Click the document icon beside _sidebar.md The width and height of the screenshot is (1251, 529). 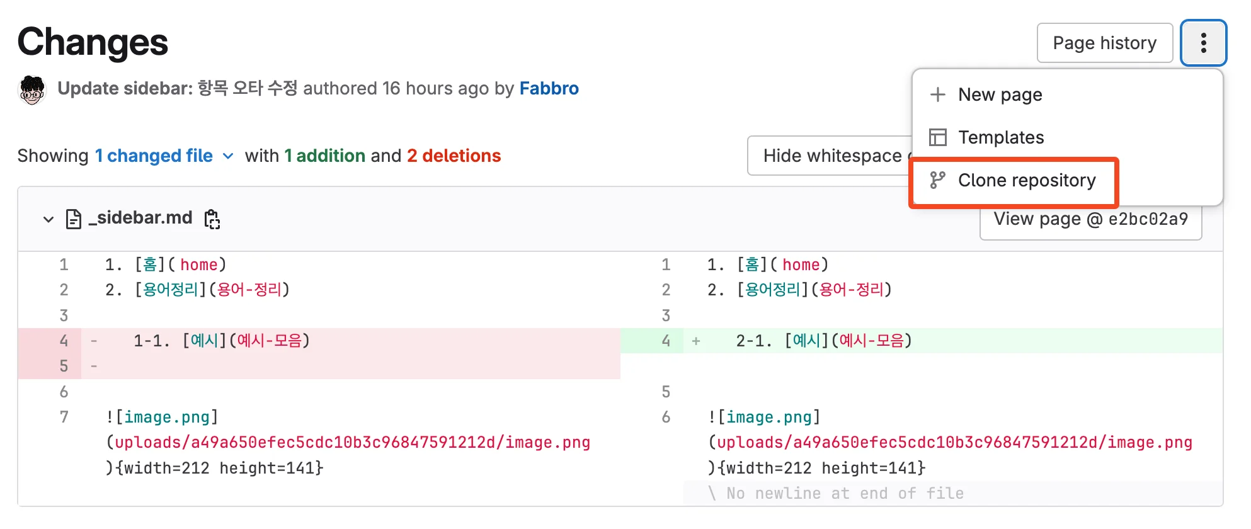click(x=74, y=219)
